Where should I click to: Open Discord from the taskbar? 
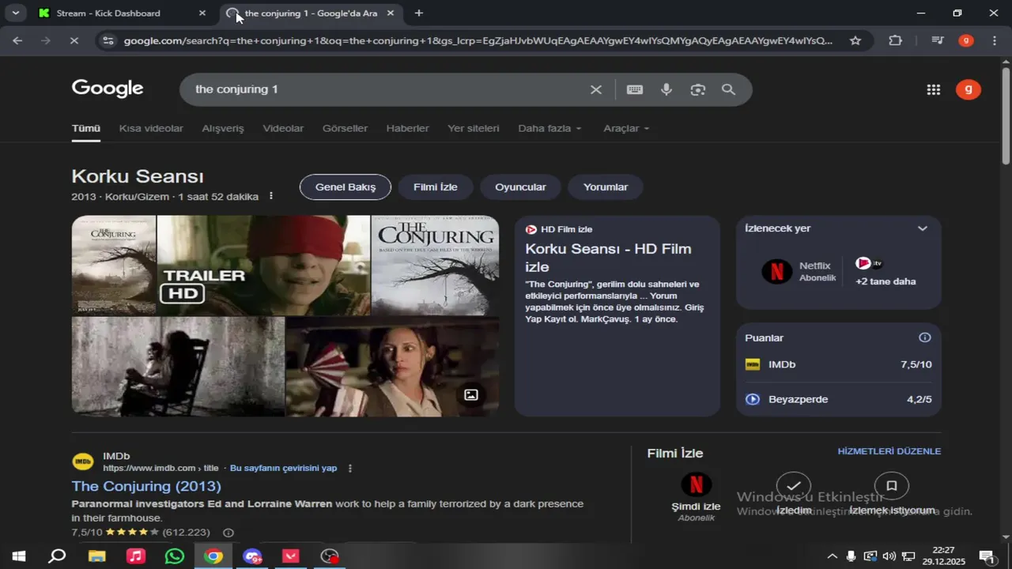click(252, 556)
